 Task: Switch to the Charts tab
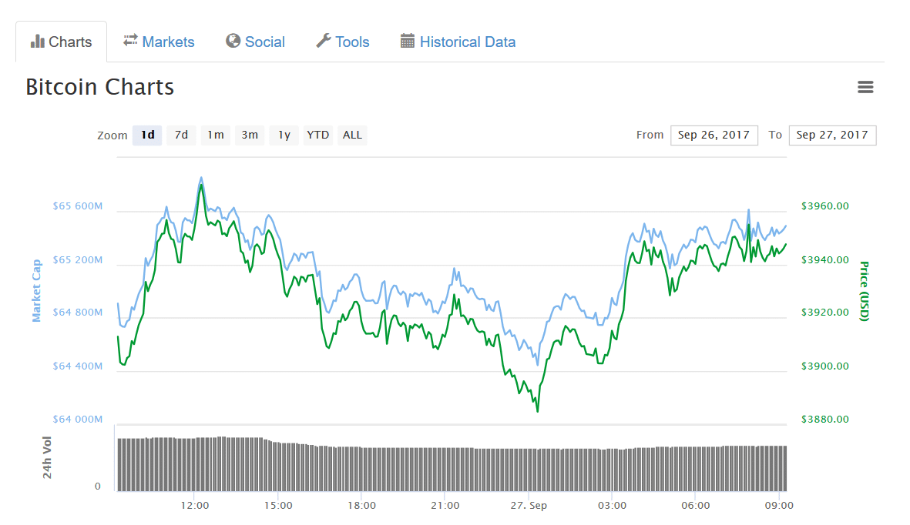[x=62, y=42]
